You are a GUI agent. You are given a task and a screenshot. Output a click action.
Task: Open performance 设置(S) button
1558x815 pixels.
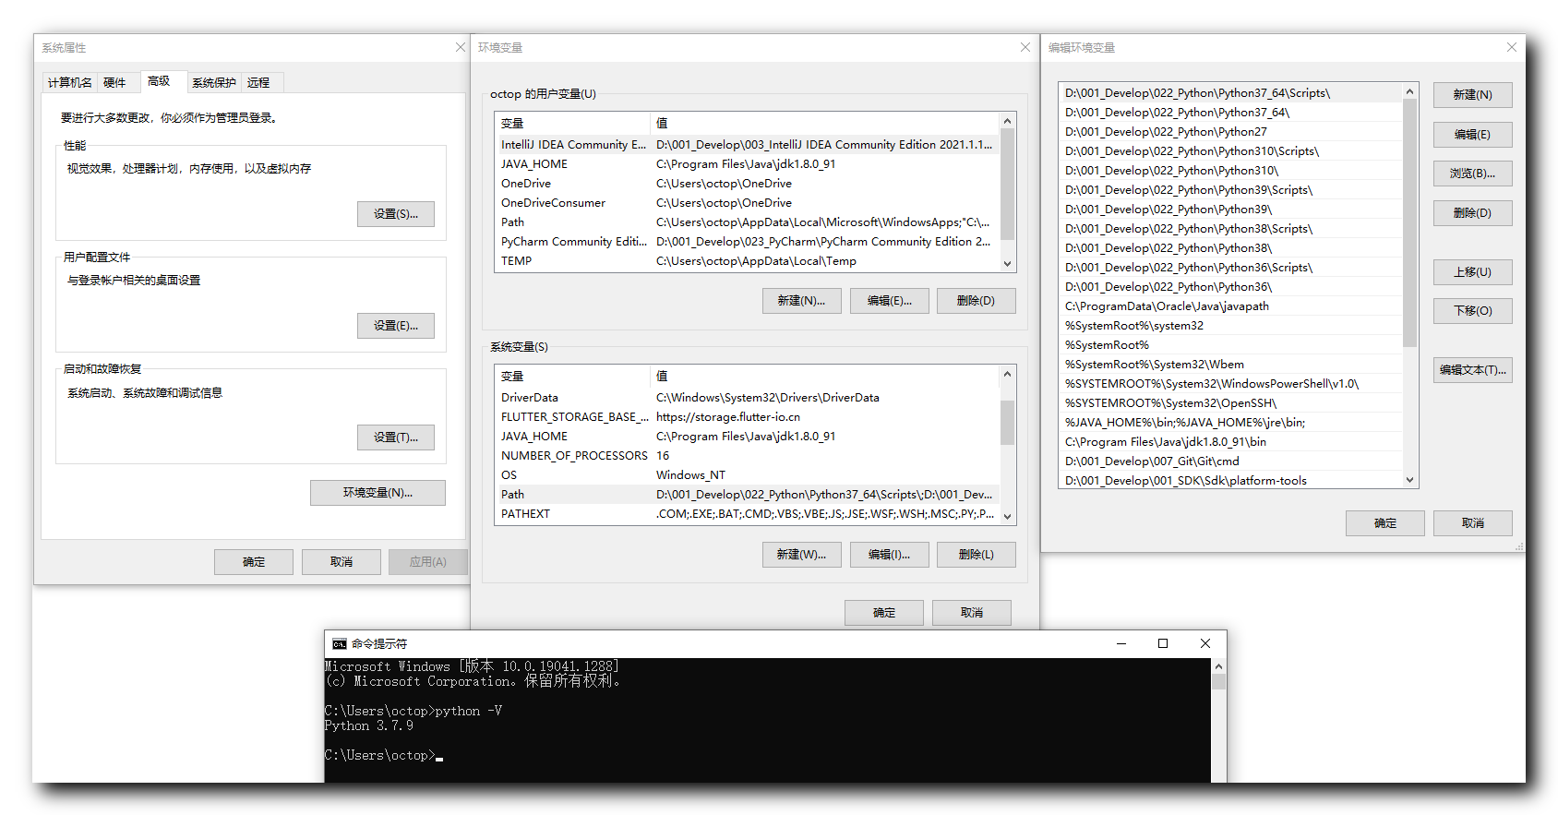click(396, 214)
